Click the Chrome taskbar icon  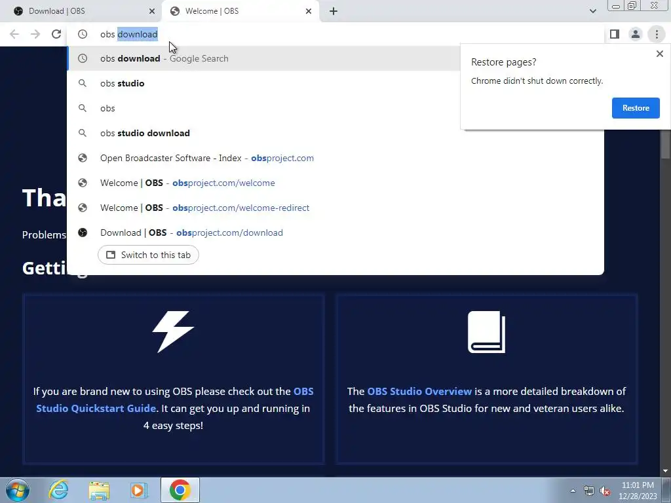tap(180, 490)
